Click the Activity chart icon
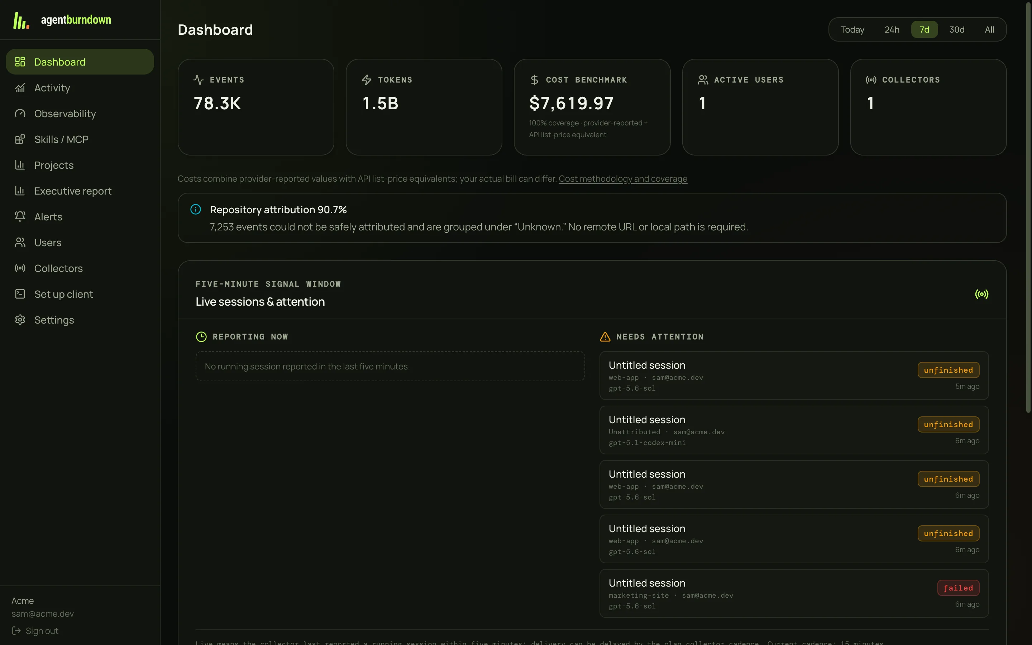The height and width of the screenshot is (645, 1032). pos(20,87)
